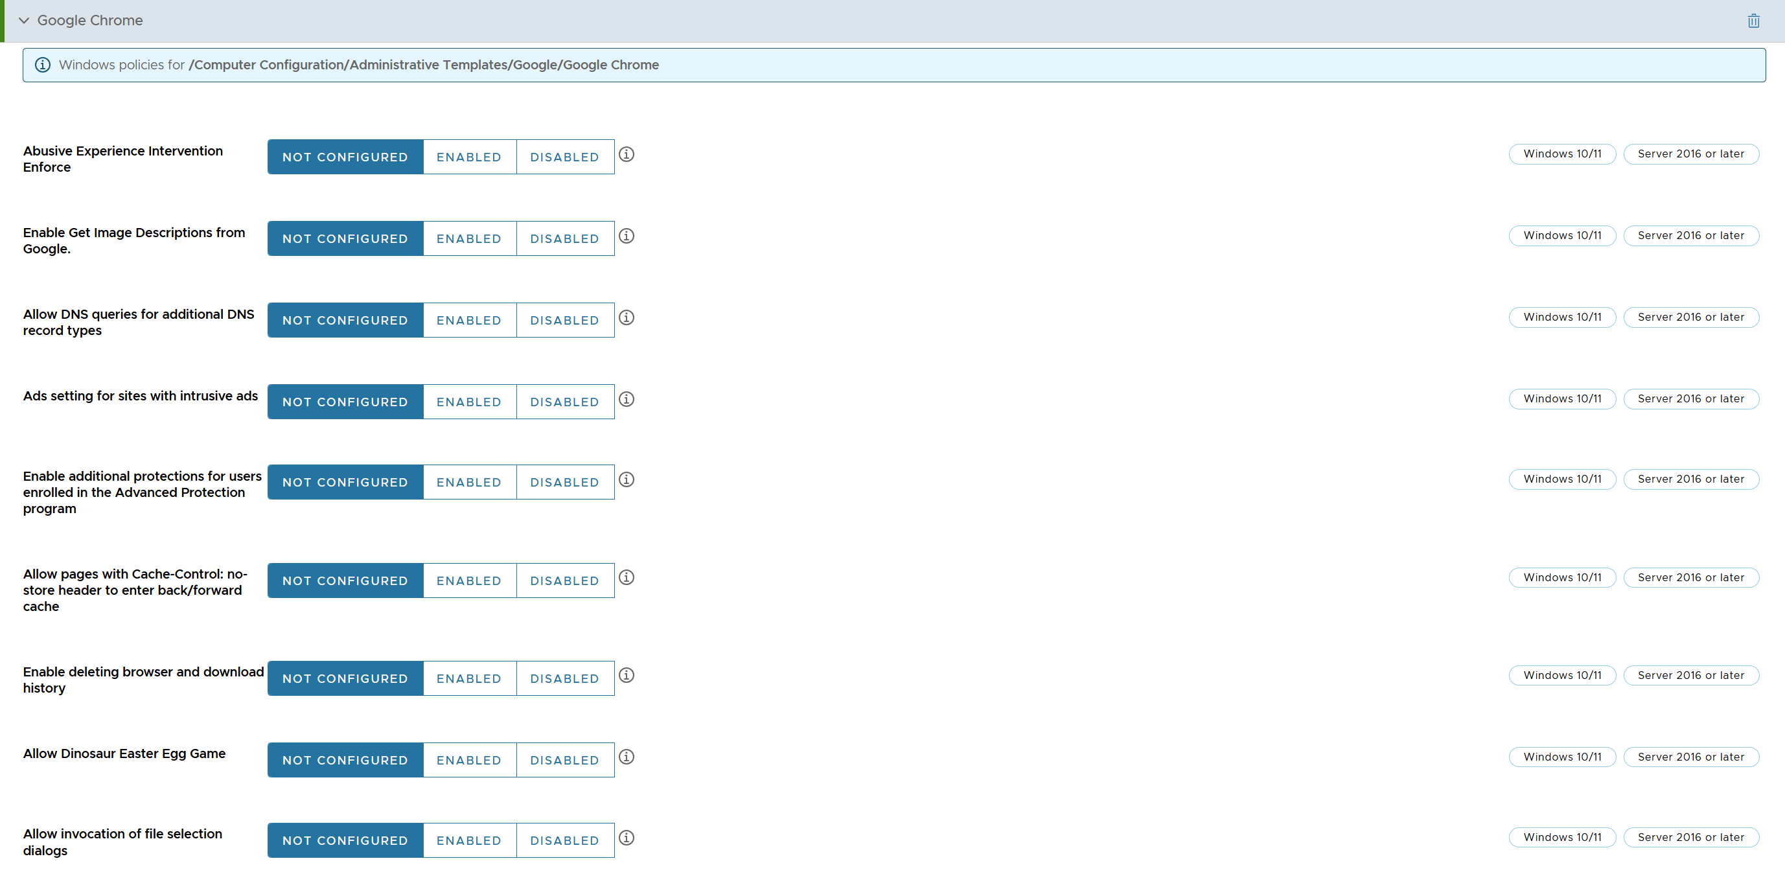The width and height of the screenshot is (1785, 874).
Task: Collapse the Google Chrome section chevron
Action: [24, 21]
